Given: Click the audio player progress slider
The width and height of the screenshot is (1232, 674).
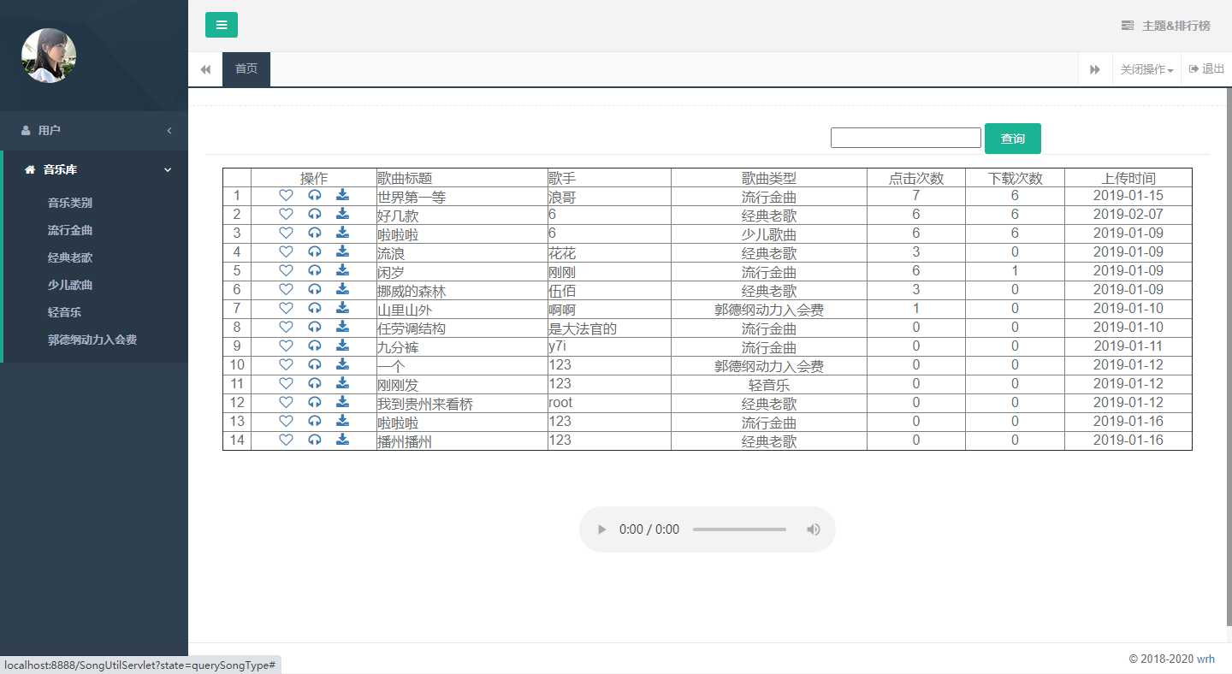Looking at the screenshot, I should pyautogui.click(x=739, y=529).
